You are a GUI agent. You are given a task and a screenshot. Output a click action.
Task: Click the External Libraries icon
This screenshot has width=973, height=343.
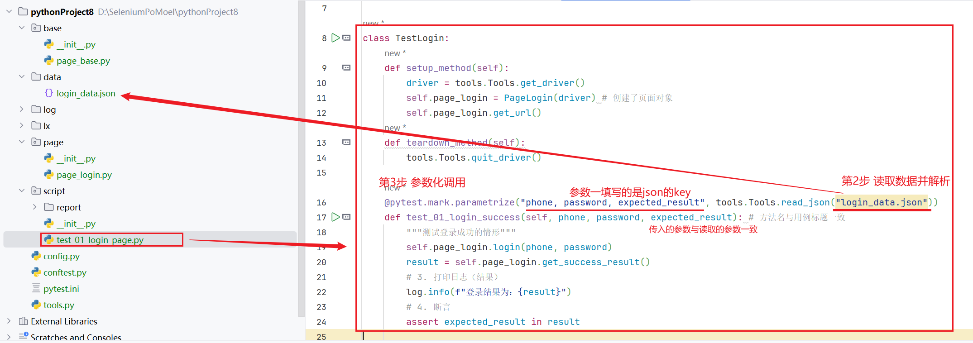click(24, 321)
